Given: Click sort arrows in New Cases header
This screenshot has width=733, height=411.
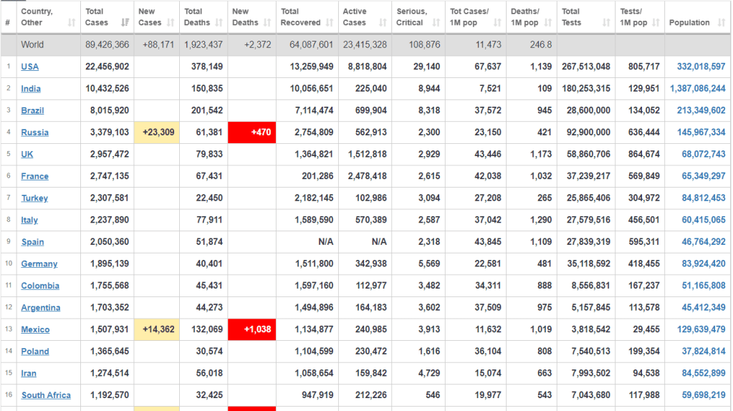Looking at the screenshot, I should 171,23.
